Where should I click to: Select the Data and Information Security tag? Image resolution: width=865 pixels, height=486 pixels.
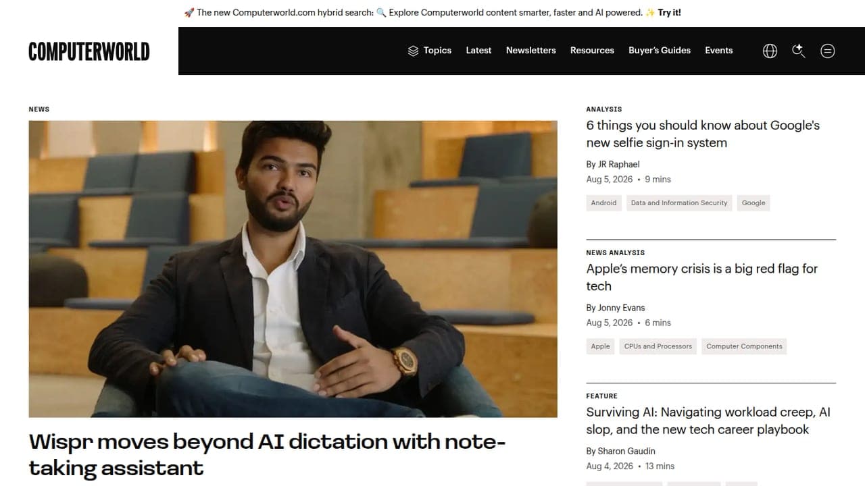(679, 203)
